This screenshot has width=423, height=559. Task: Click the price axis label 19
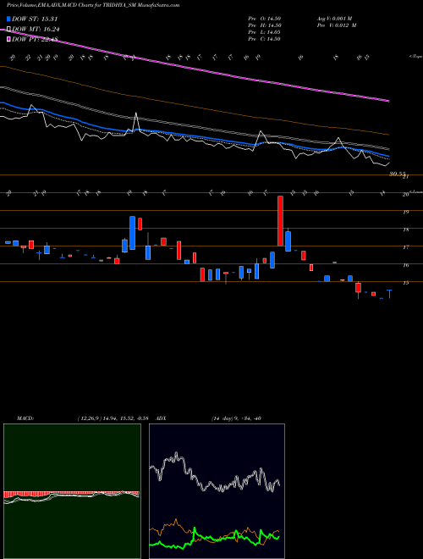point(405,212)
